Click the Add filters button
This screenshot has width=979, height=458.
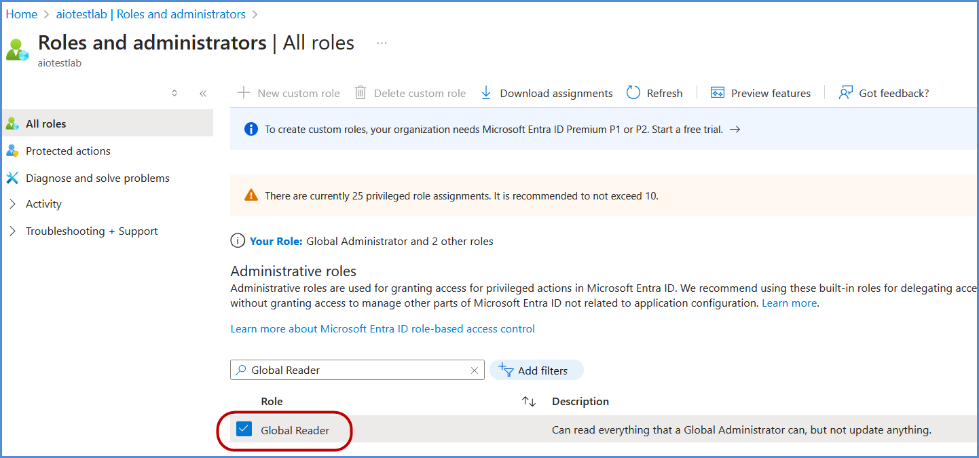click(536, 370)
